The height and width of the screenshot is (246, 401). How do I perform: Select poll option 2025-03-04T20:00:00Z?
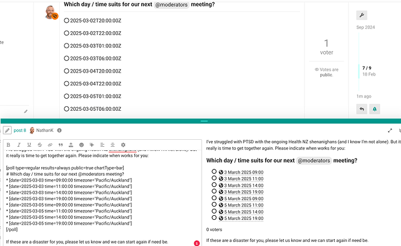coord(66,71)
